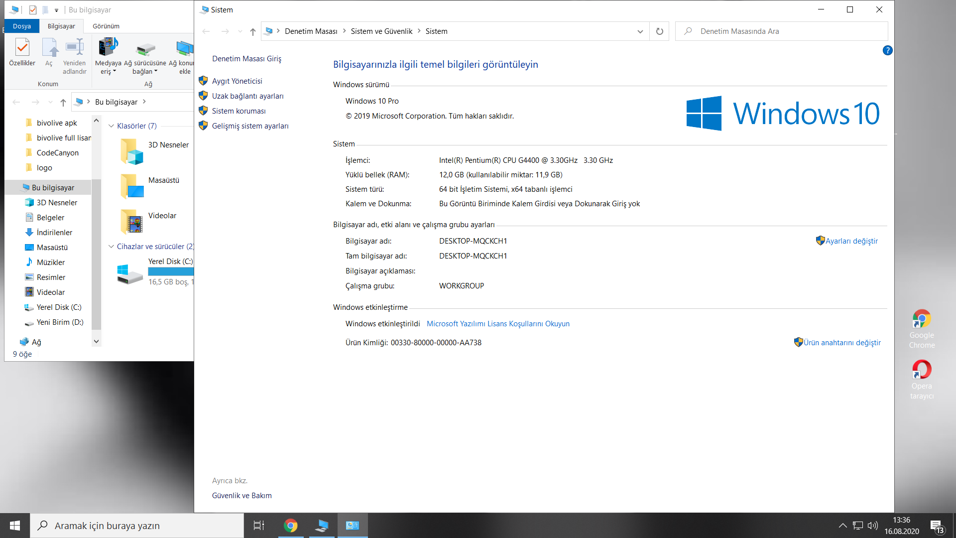This screenshot has width=956, height=538.
Task: Open Quick Access Toolbar customize dropdown
Action: click(56, 10)
